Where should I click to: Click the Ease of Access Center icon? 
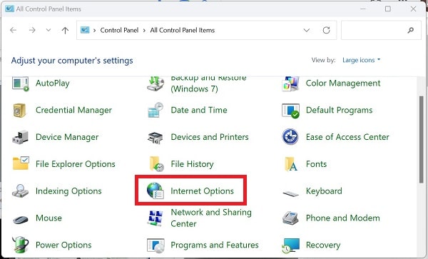[290, 137]
